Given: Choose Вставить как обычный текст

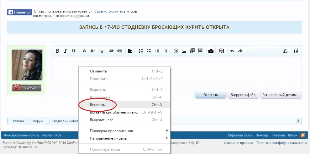Looking at the screenshot, I should pyautogui.click(x=124, y=112).
